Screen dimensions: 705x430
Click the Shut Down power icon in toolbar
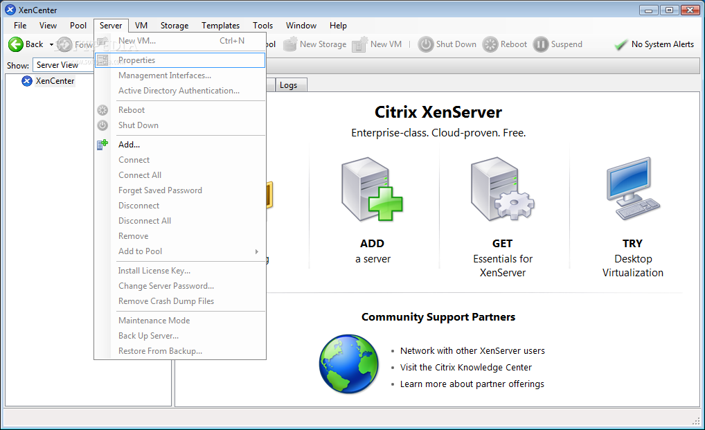click(425, 44)
